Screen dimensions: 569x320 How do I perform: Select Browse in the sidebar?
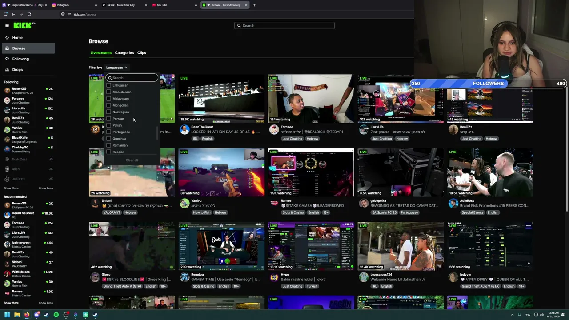(x=28, y=48)
